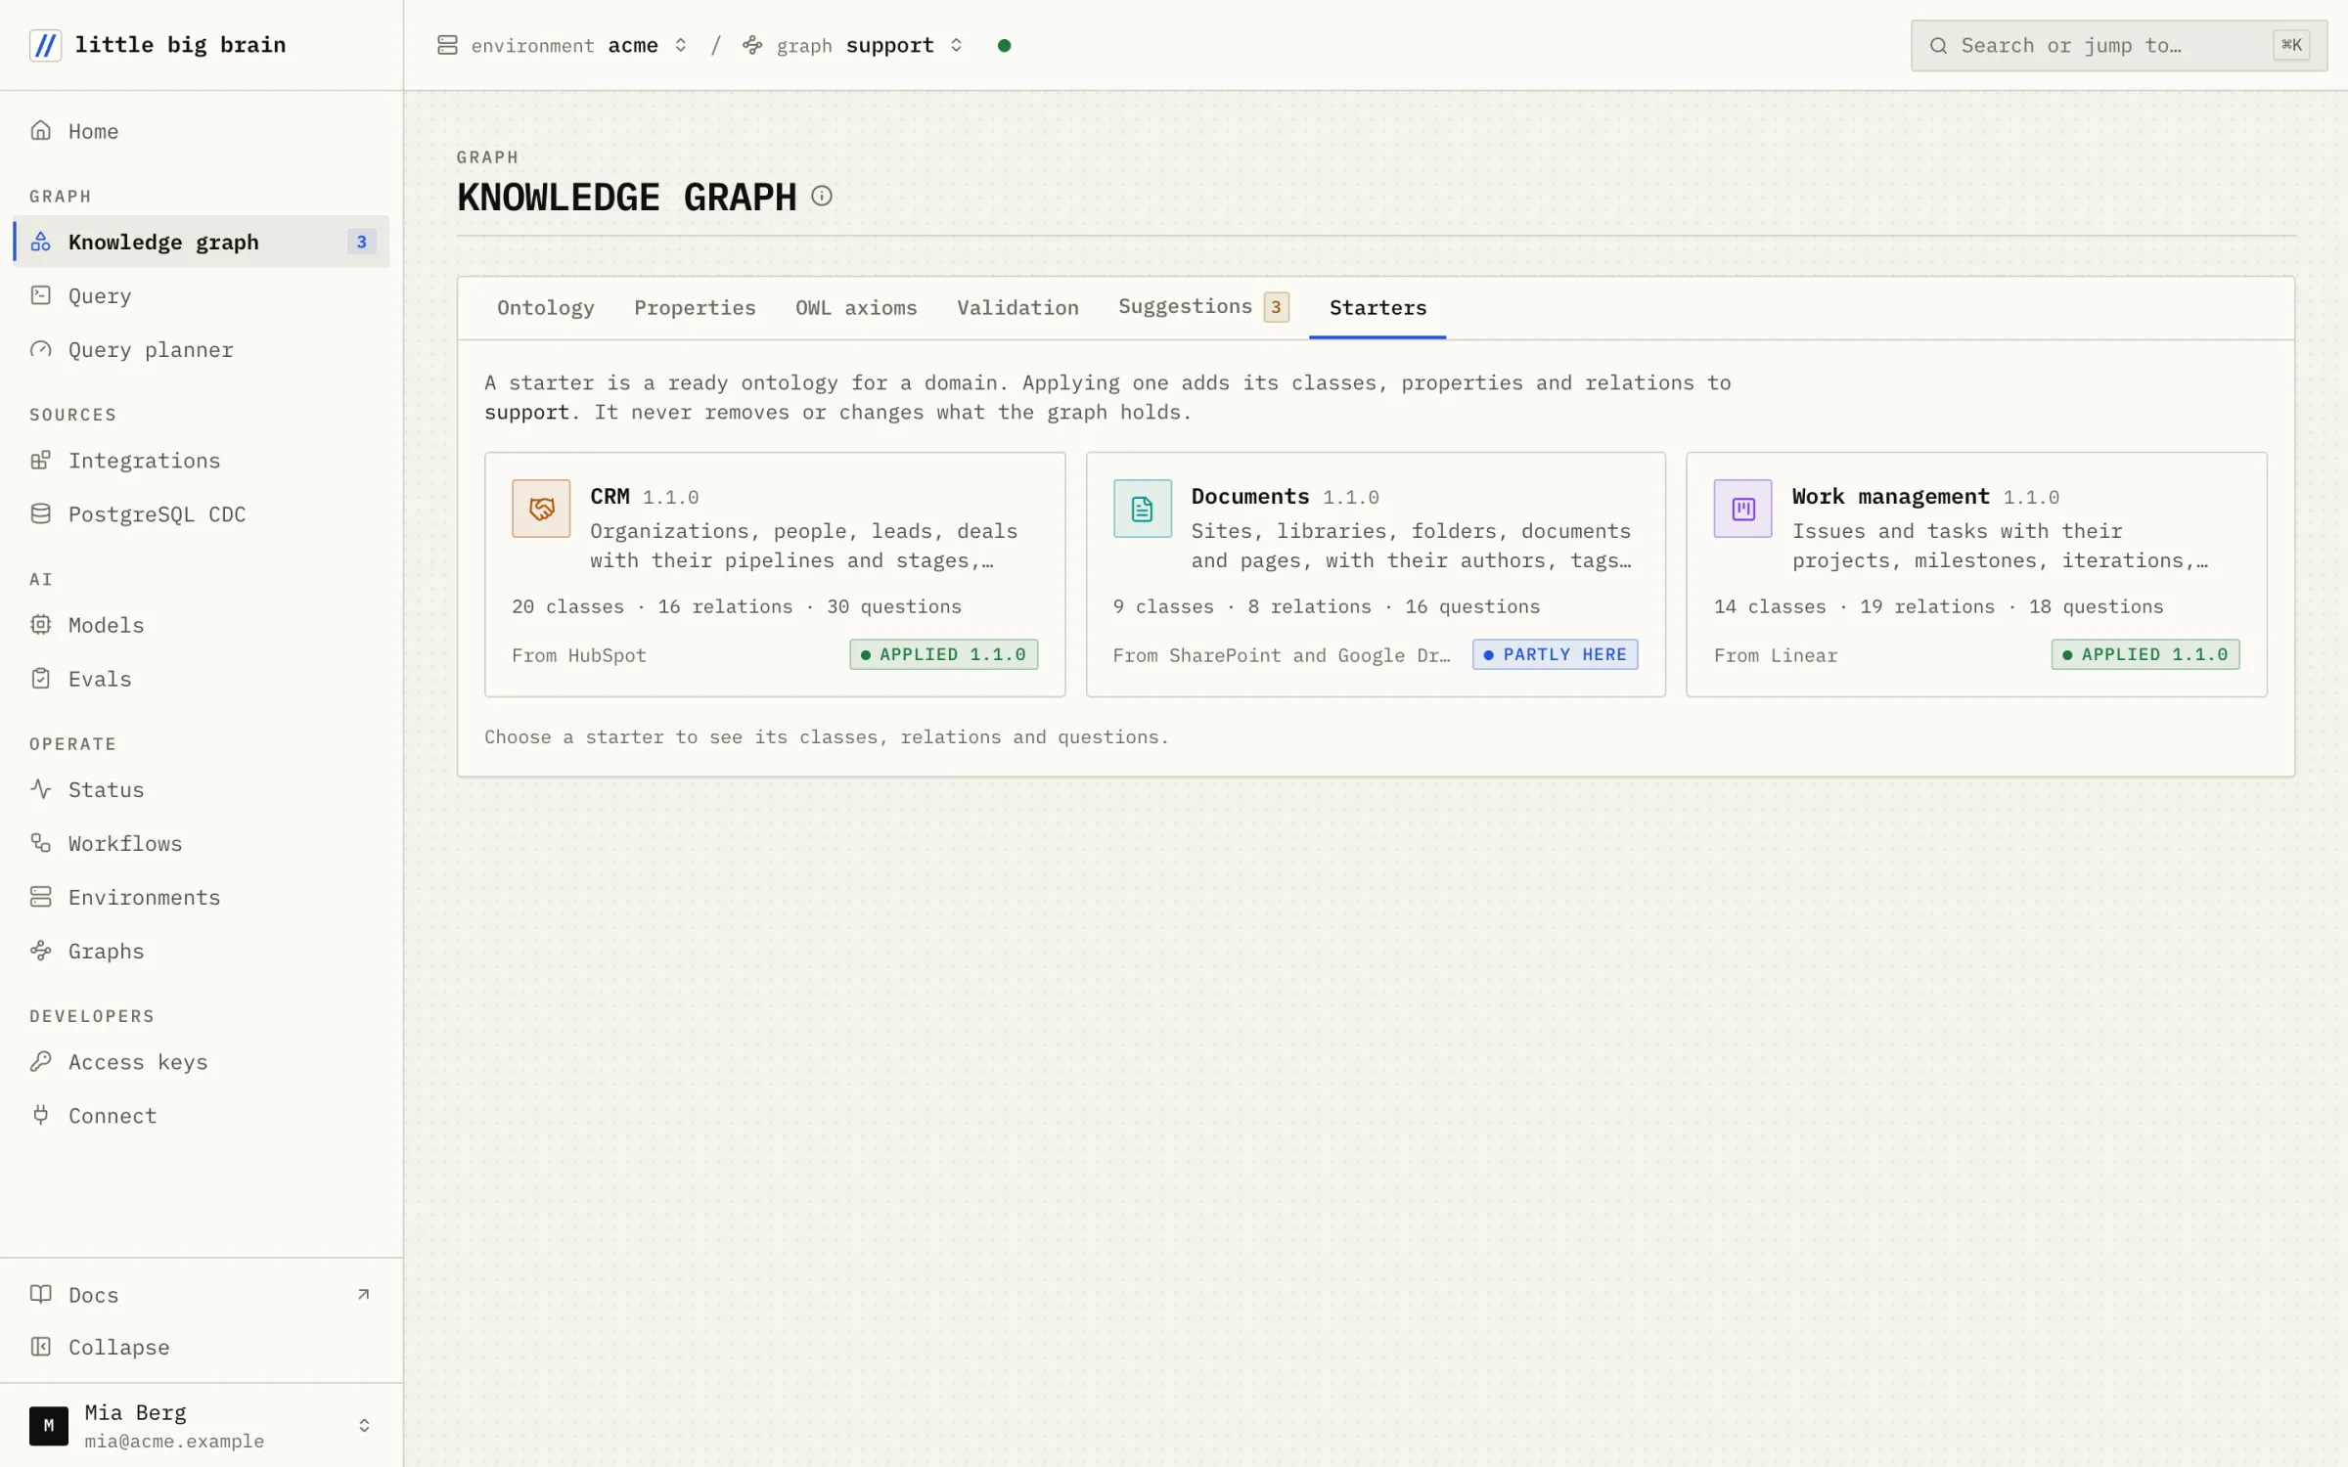Screen dimensions: 2348x1467
Task: Open PostgreSQL CDC source
Action: coord(201,514)
